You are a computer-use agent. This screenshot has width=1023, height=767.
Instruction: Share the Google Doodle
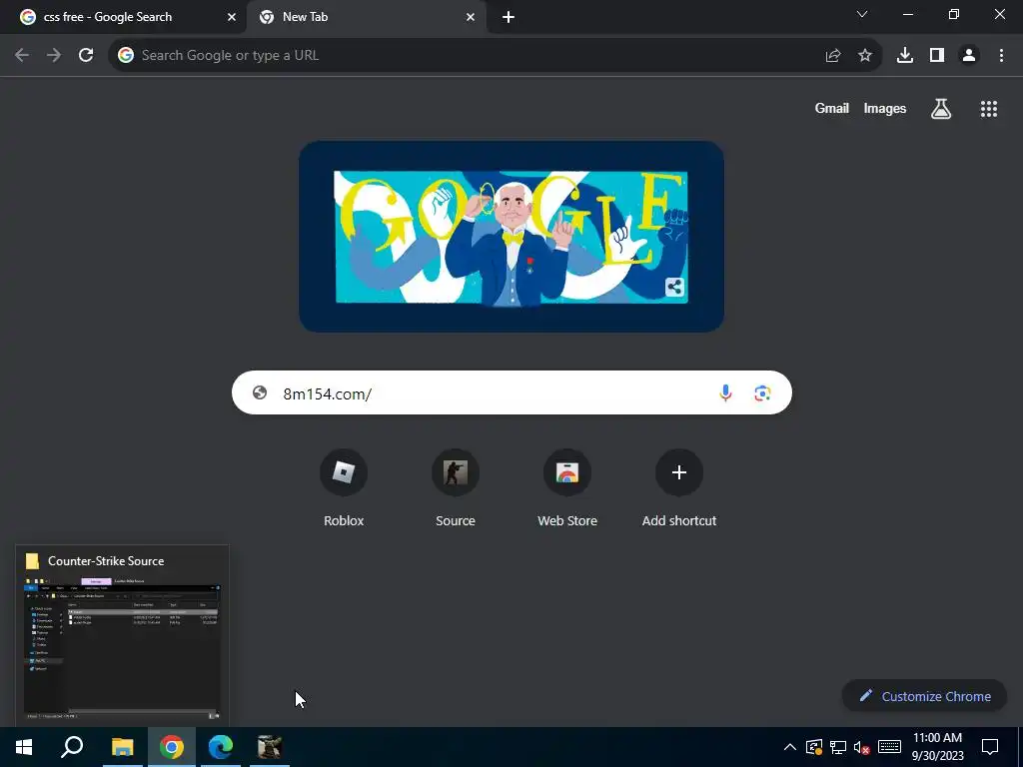674,287
